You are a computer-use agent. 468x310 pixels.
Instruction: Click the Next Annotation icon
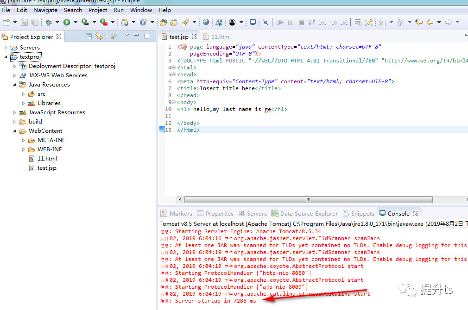382,22
